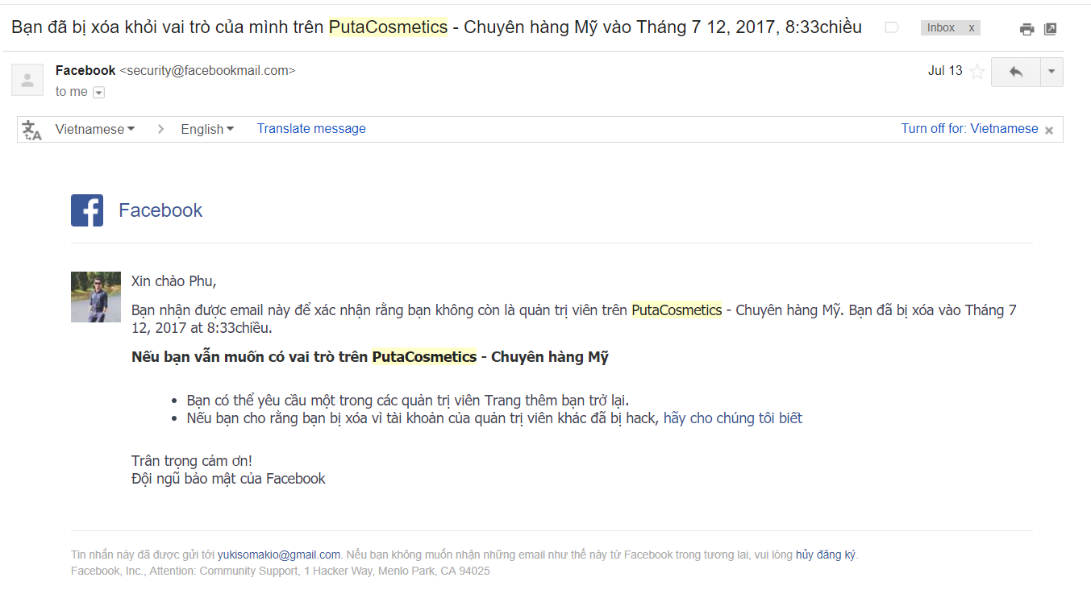Click the footer address '1 Hacker Way, Menlo Park'
Viewport: 1091px width, 615px height.
tap(370, 571)
